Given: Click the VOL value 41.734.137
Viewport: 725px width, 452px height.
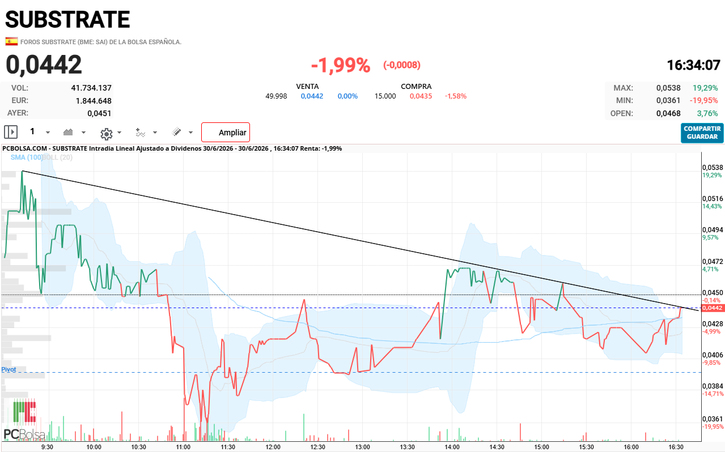Looking at the screenshot, I should tap(91, 88).
